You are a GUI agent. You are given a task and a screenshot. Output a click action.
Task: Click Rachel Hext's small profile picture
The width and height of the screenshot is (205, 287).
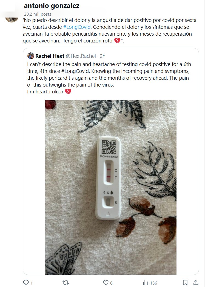coord(31,56)
